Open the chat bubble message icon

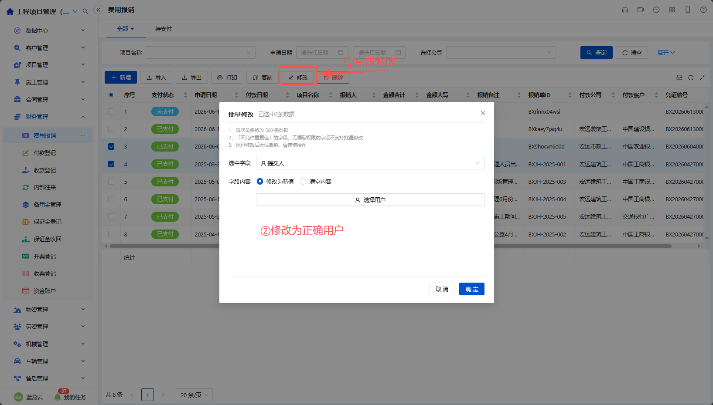pos(656,10)
